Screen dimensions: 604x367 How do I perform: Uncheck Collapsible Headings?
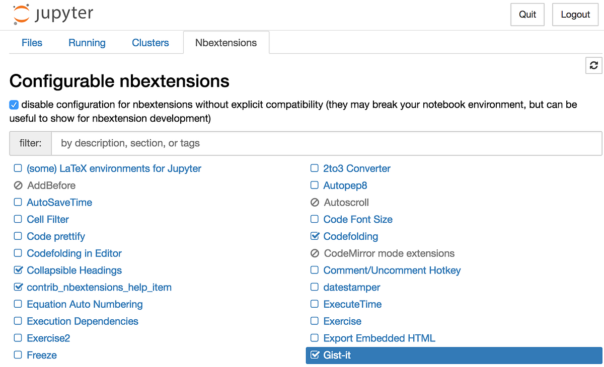coord(18,270)
